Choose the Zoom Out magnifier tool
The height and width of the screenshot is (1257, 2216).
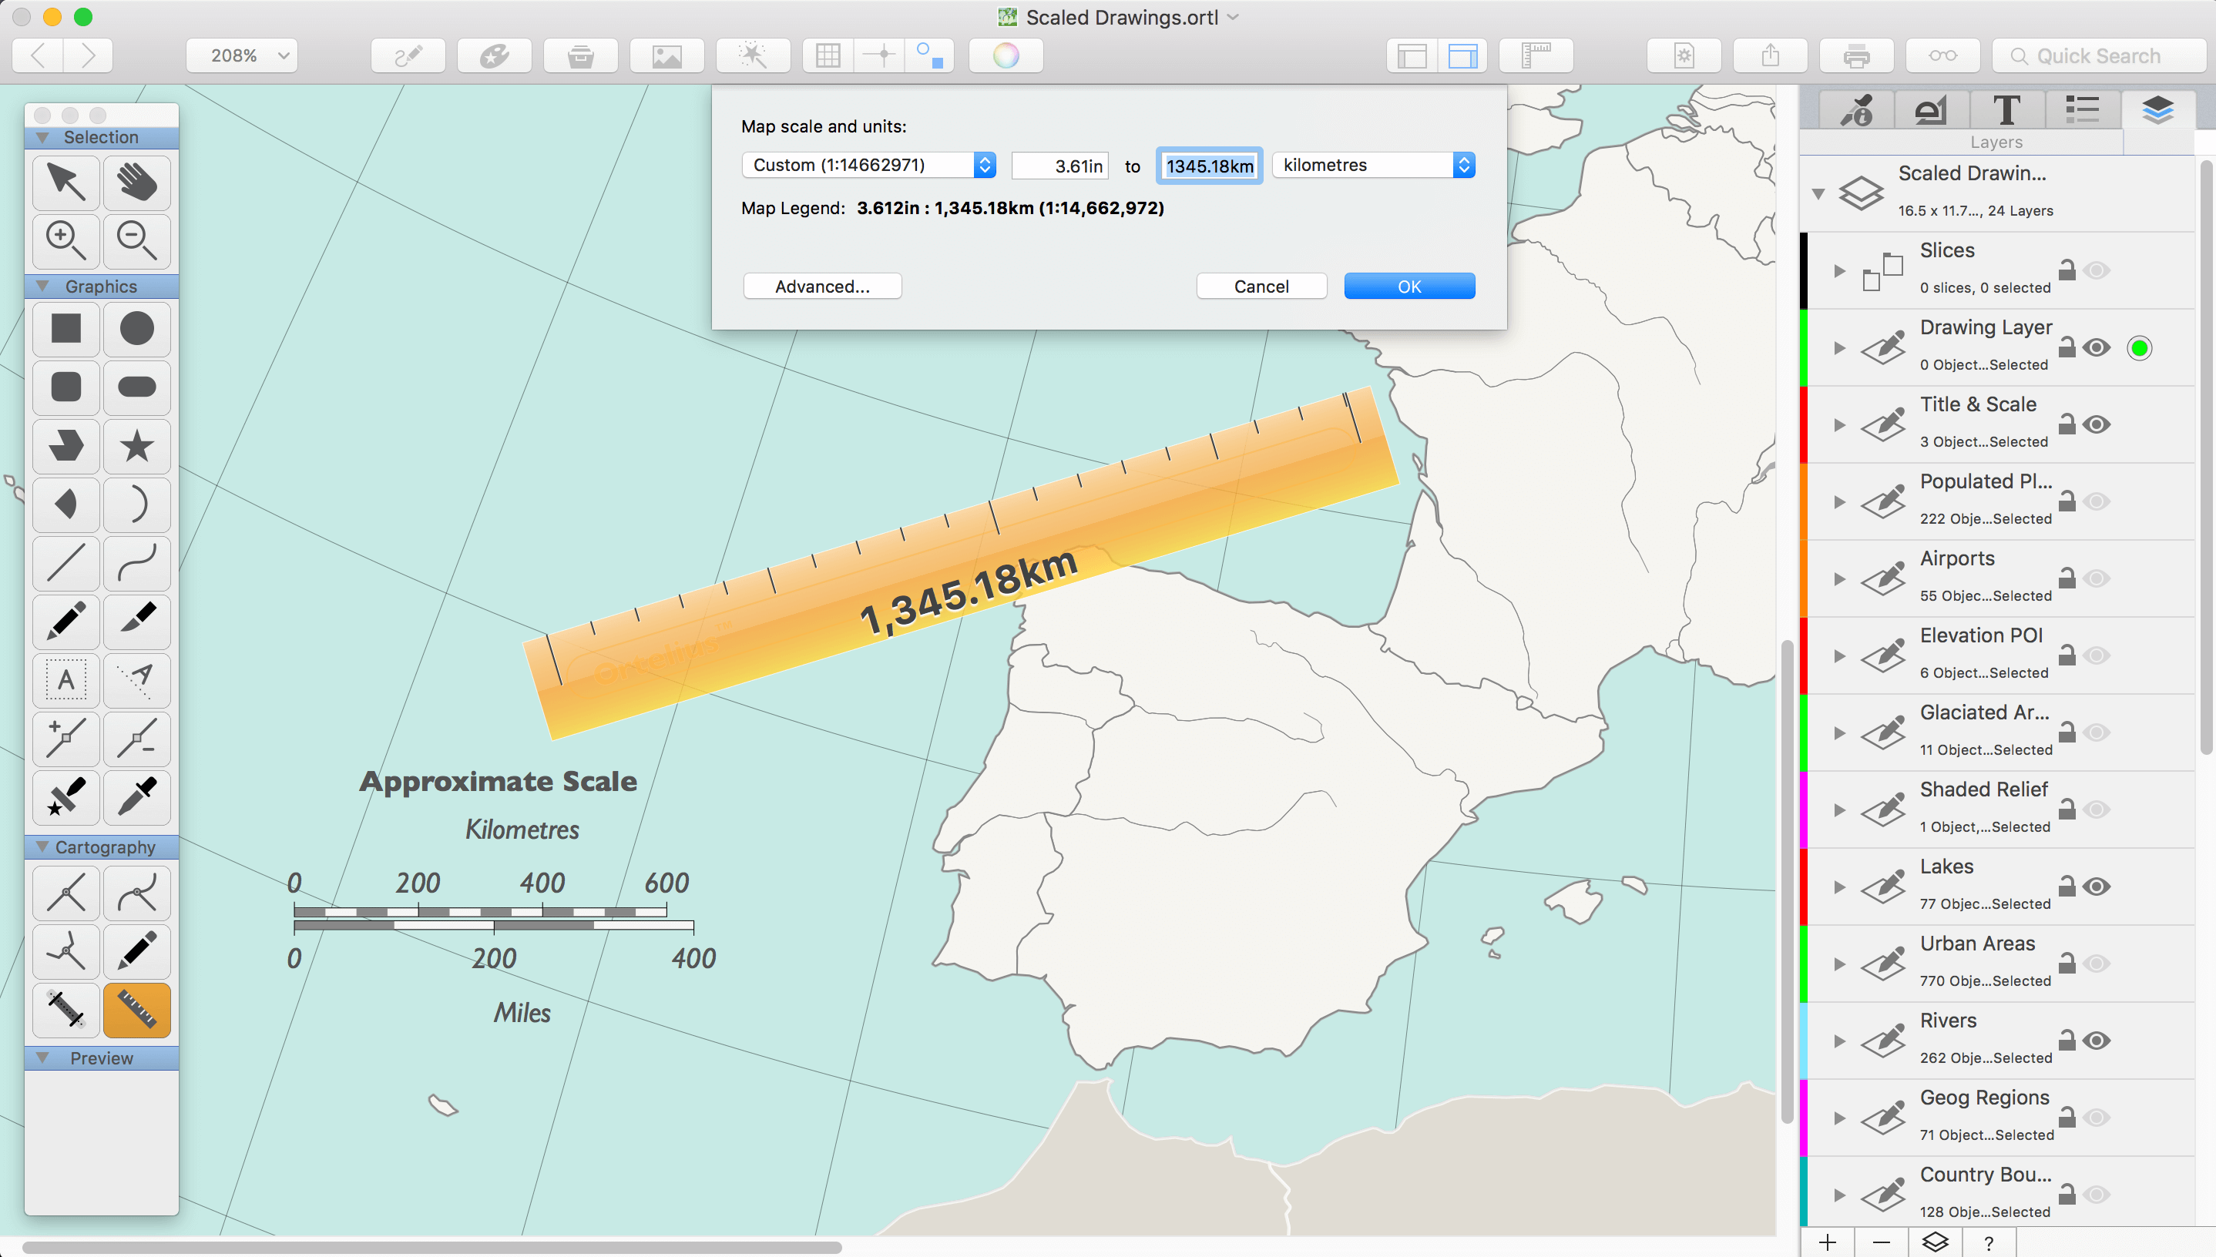coord(136,240)
